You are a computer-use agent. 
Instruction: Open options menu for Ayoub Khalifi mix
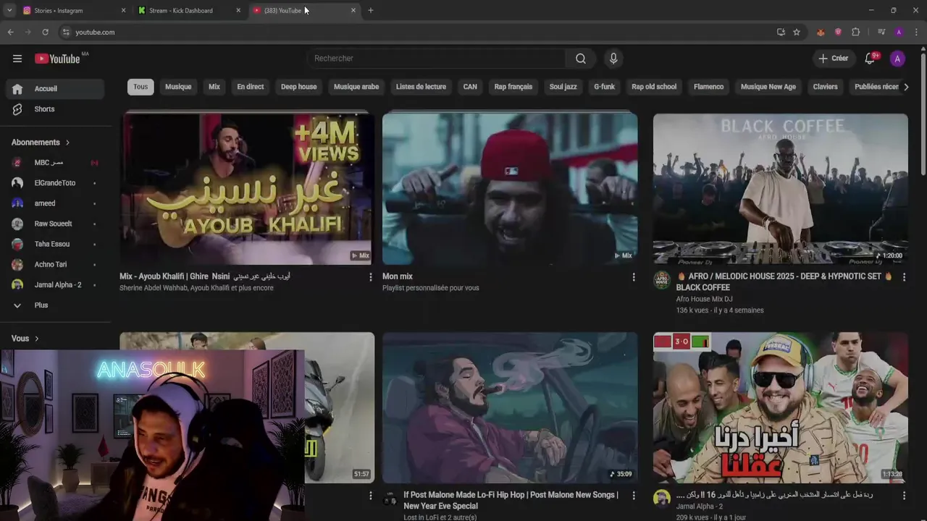point(371,277)
